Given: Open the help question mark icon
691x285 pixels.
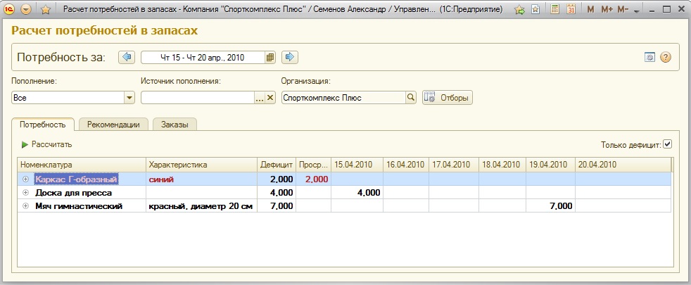Looking at the screenshot, I should [665, 58].
